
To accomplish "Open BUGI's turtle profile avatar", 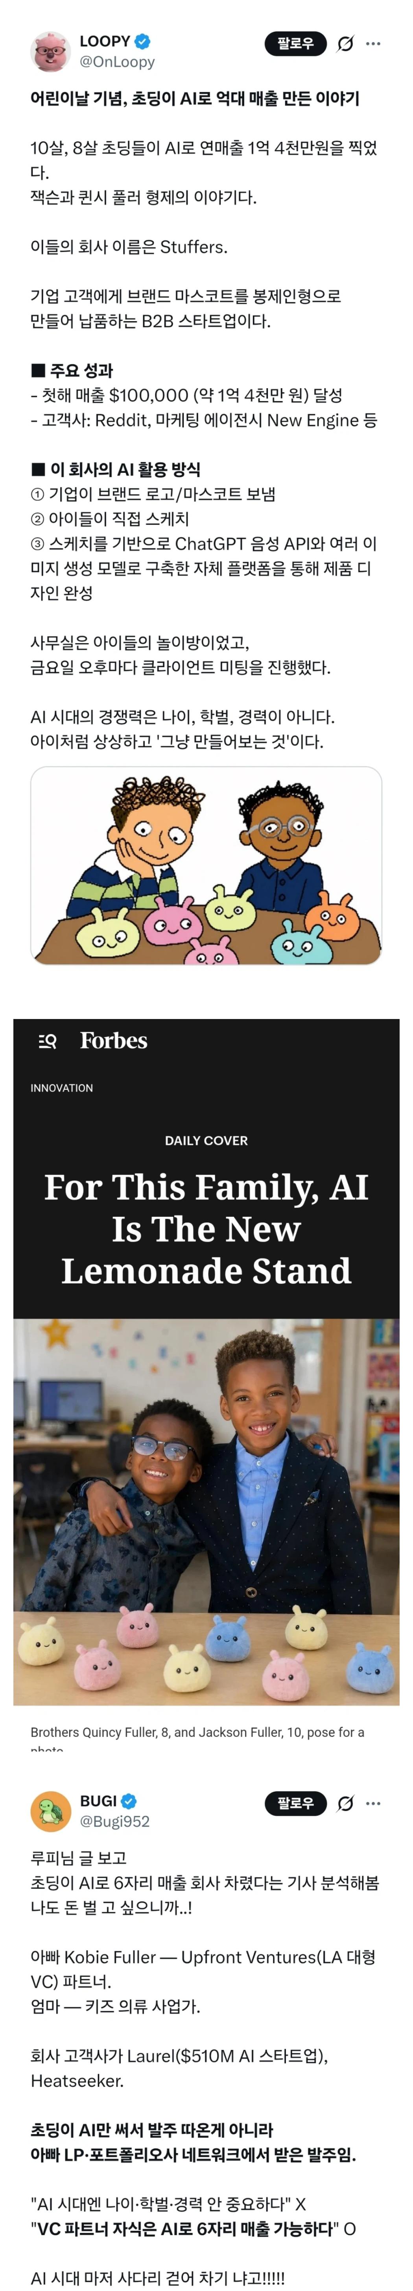I will (x=51, y=1811).
